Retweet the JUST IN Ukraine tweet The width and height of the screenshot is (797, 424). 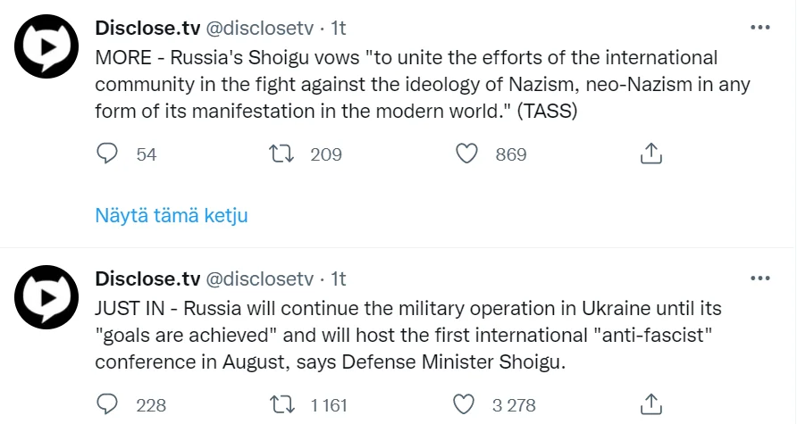(282, 405)
